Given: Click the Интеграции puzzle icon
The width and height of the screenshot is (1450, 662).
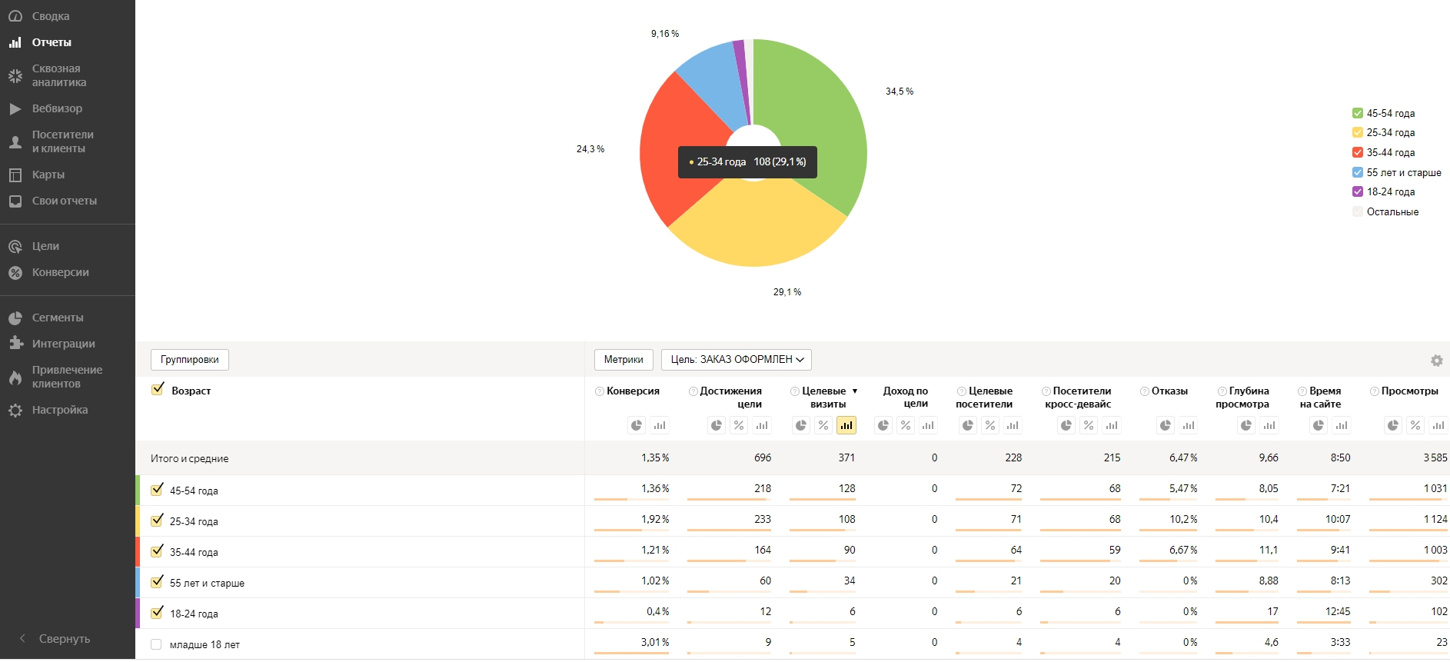Looking at the screenshot, I should [x=15, y=344].
